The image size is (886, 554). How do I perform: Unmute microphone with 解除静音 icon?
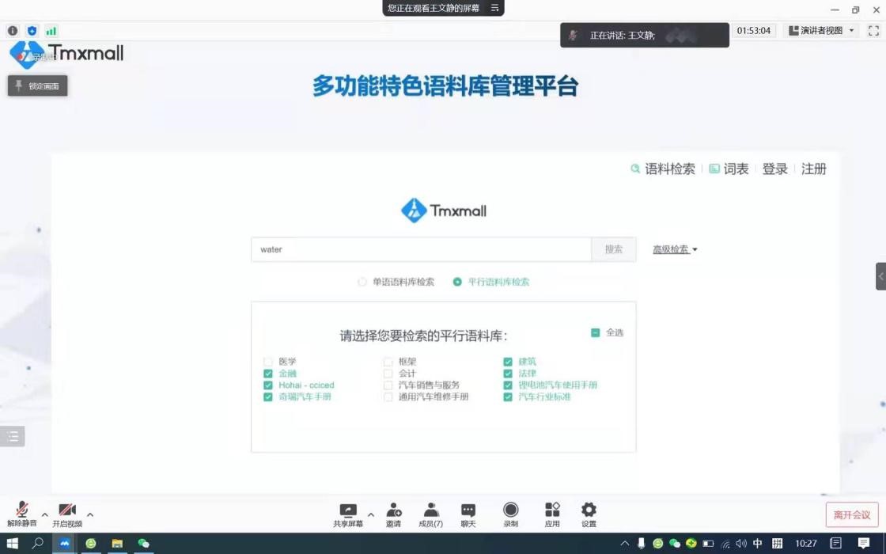22,514
